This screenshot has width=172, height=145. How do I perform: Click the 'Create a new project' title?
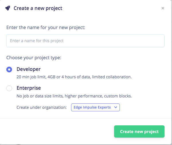tap(38, 8)
